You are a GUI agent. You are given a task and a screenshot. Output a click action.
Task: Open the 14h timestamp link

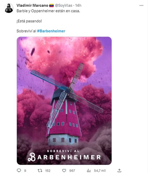[x=78, y=5]
